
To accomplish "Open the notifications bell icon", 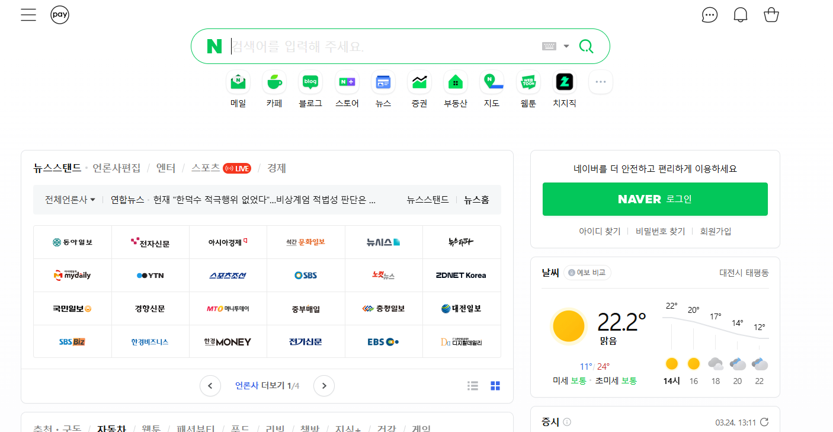I will tap(741, 15).
